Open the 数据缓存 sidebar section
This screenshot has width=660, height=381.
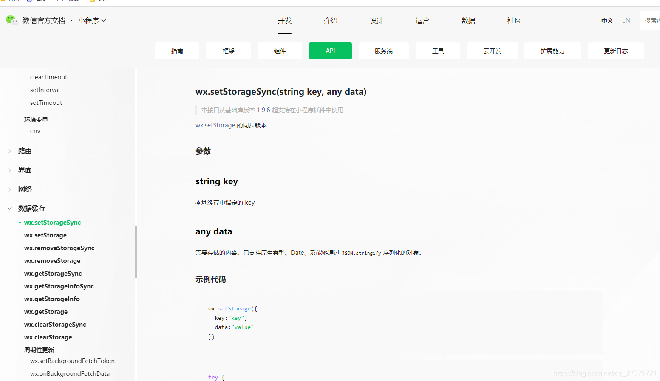[32, 209]
